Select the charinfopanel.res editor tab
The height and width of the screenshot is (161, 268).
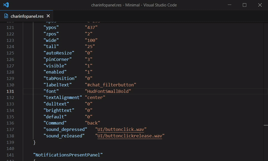(26, 16)
